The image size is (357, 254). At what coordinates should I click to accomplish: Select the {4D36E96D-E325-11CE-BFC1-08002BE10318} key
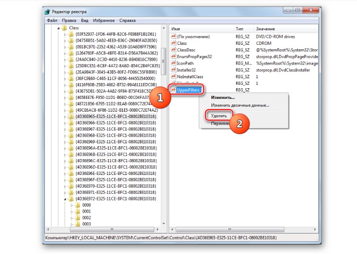(x=116, y=167)
